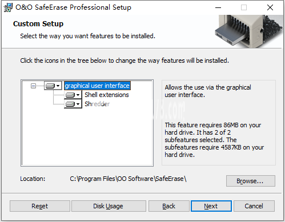Expand dropdown arrow beside Shredder
Screen dimensions: 285x222
[x=78, y=104]
